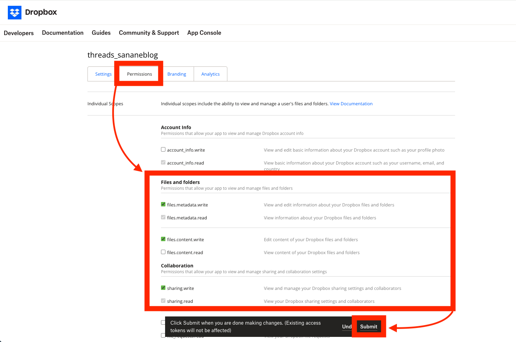The height and width of the screenshot is (342, 516).
Task: Click the Files and folders heading
Action: coord(180,182)
